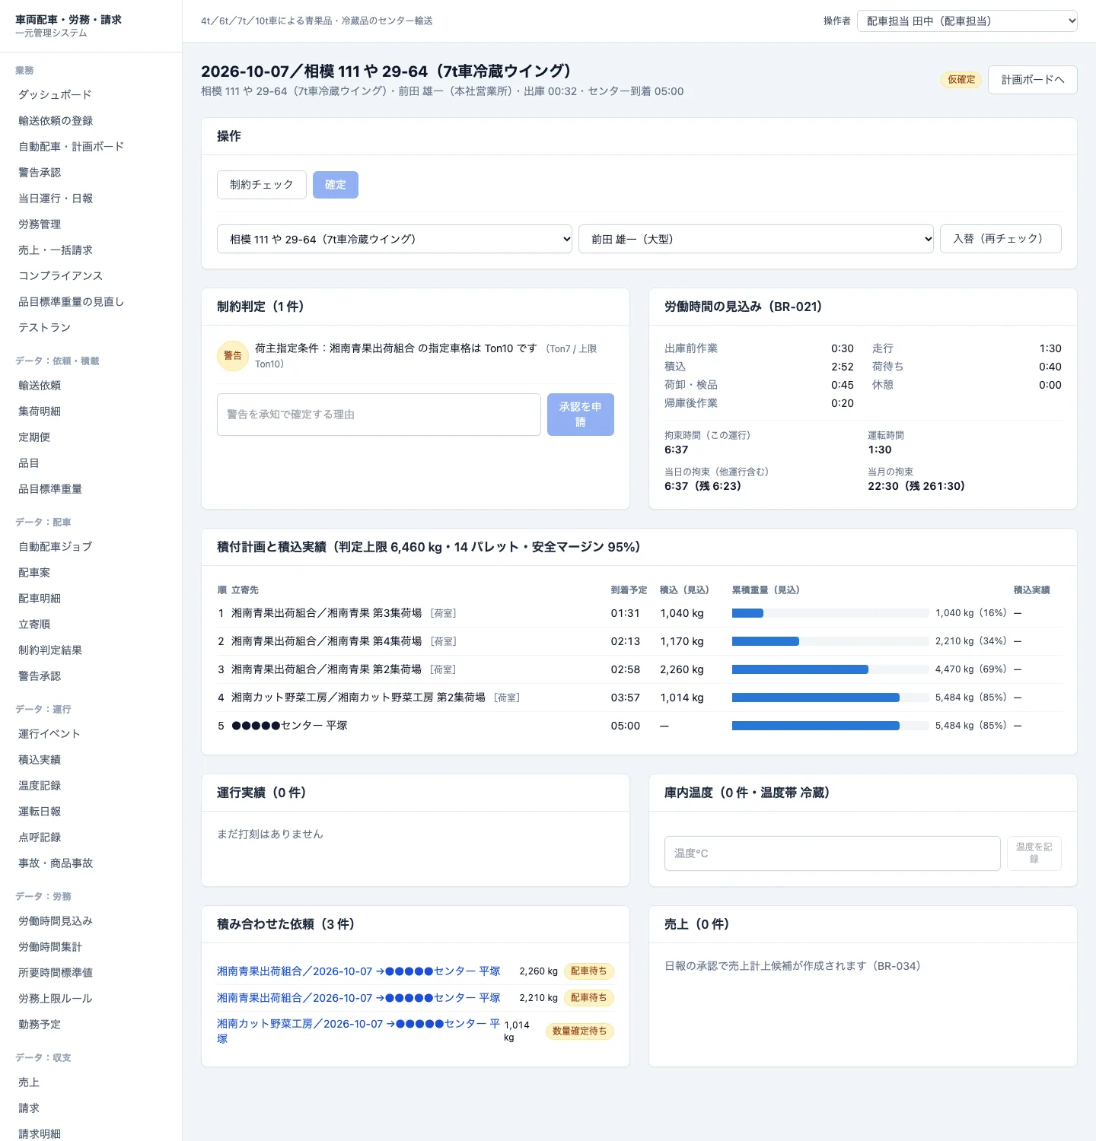Select ダッシュボード in the sidebar
This screenshot has height=1141, width=1096.
[x=55, y=94]
